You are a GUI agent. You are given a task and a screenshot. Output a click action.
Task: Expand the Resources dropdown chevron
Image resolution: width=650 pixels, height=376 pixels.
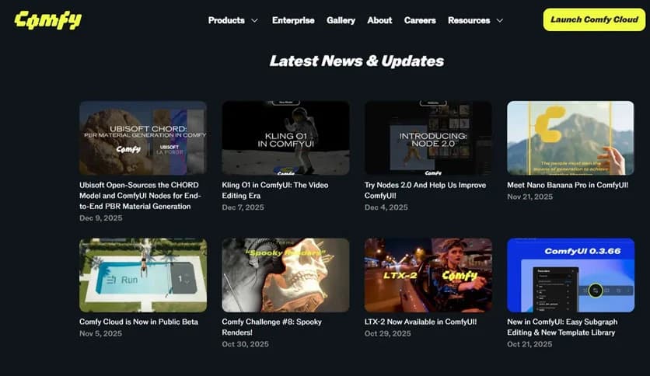point(500,21)
